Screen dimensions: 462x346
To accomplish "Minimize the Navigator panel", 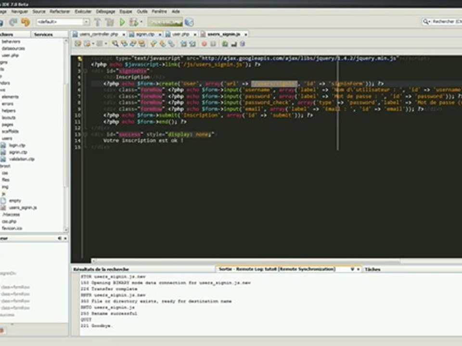I will pyautogui.click(x=60, y=238).
